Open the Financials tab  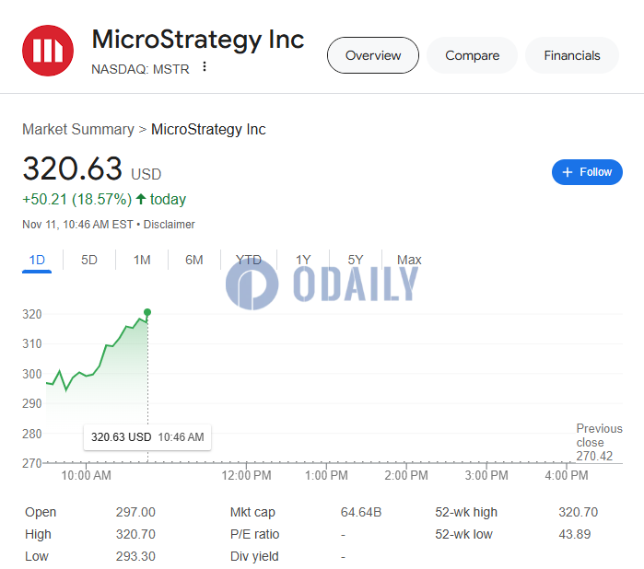[572, 55]
